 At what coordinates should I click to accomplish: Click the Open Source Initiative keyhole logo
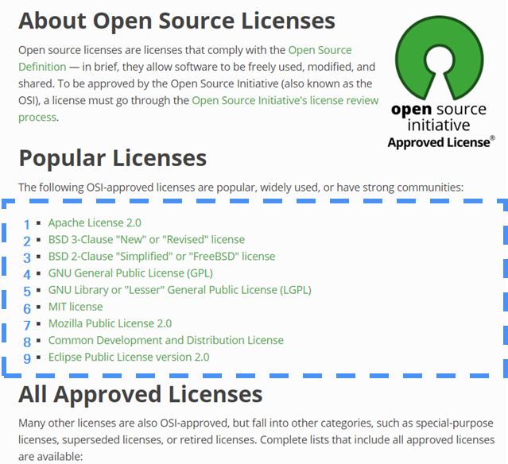(440, 58)
